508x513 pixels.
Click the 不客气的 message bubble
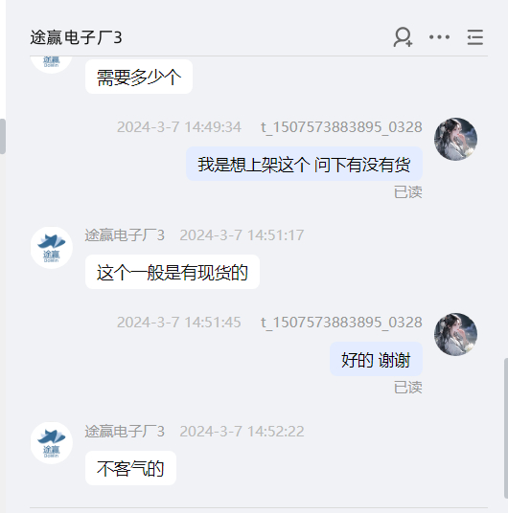click(x=130, y=468)
